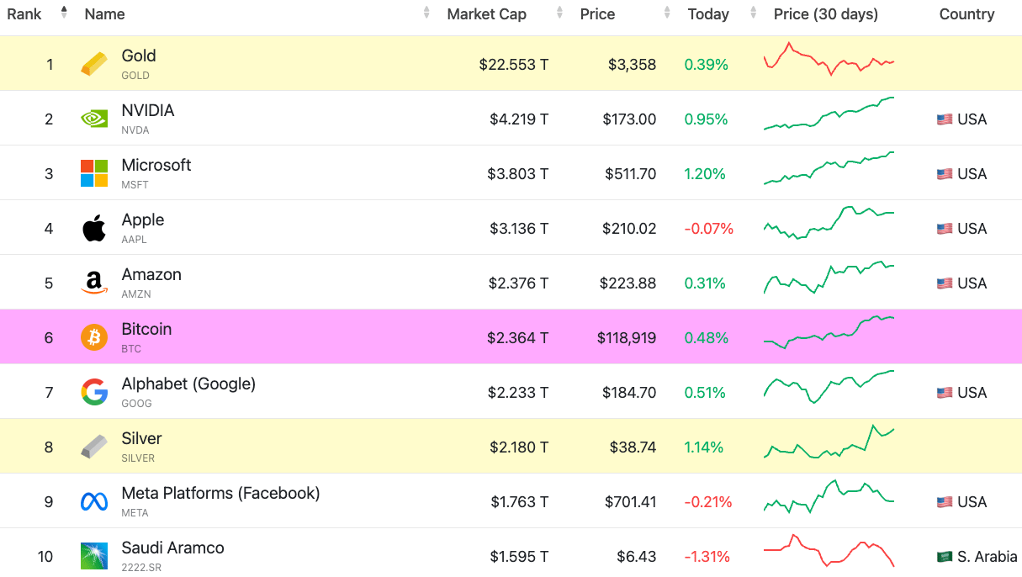Click NVIDIA's market cap $4.219 T
This screenshot has height=577, width=1022.
point(519,119)
